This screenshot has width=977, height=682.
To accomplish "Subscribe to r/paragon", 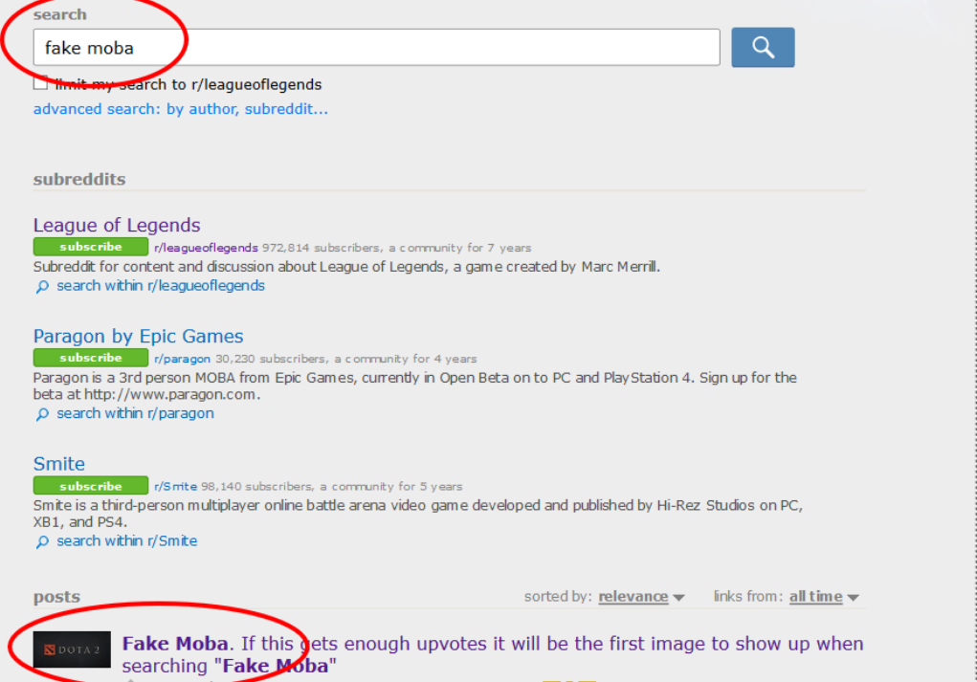I will 90,358.
